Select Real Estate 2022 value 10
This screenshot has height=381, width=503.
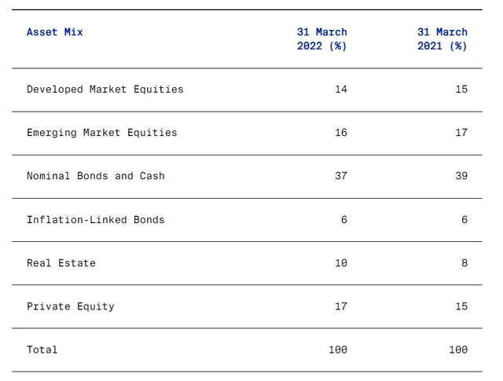pyautogui.click(x=340, y=263)
